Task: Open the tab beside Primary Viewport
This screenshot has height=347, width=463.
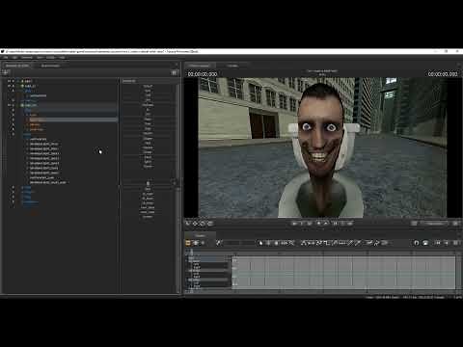Action: tap(232, 66)
